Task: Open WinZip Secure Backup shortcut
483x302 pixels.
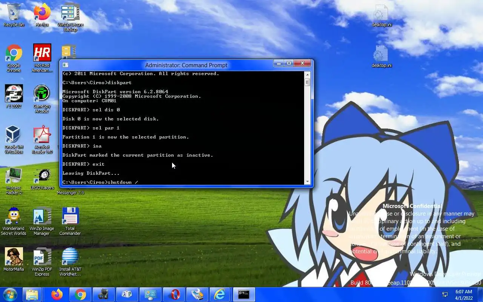Action: click(70, 17)
